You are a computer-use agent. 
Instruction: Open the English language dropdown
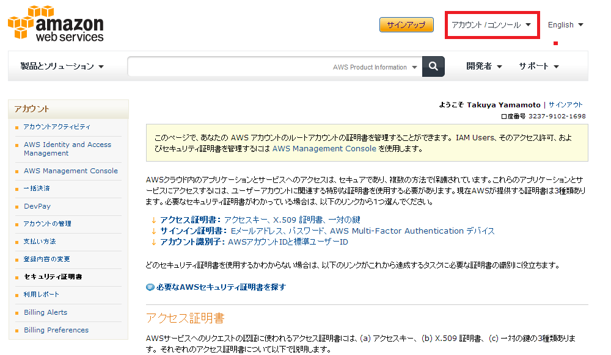(x=565, y=25)
